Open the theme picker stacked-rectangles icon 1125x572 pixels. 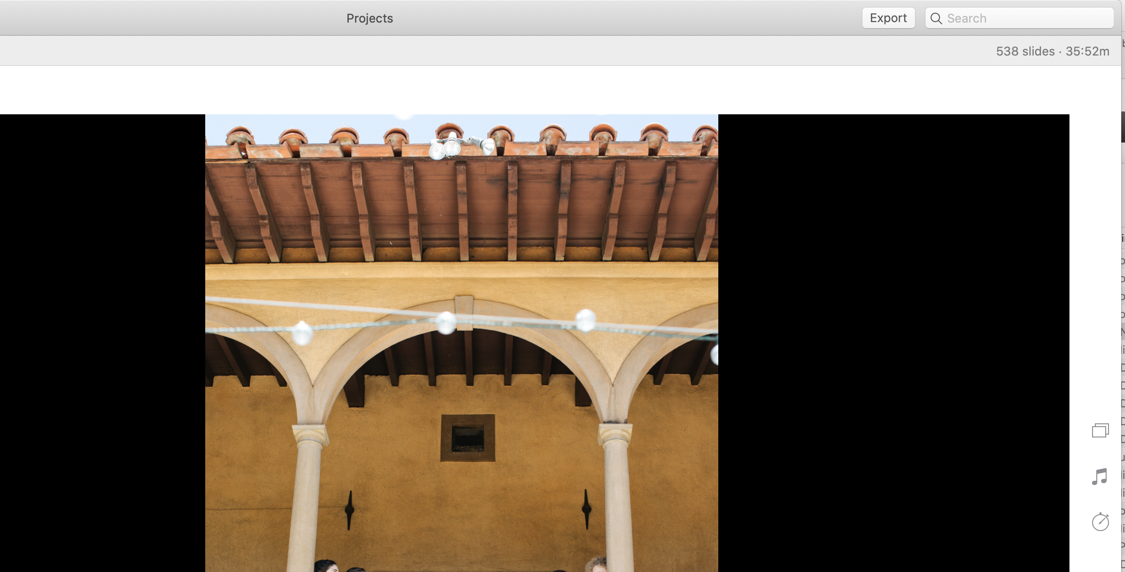(1100, 430)
